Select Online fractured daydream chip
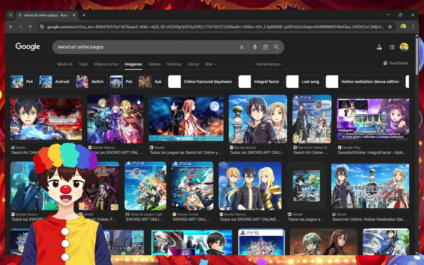424x265 pixels. [x=202, y=82]
